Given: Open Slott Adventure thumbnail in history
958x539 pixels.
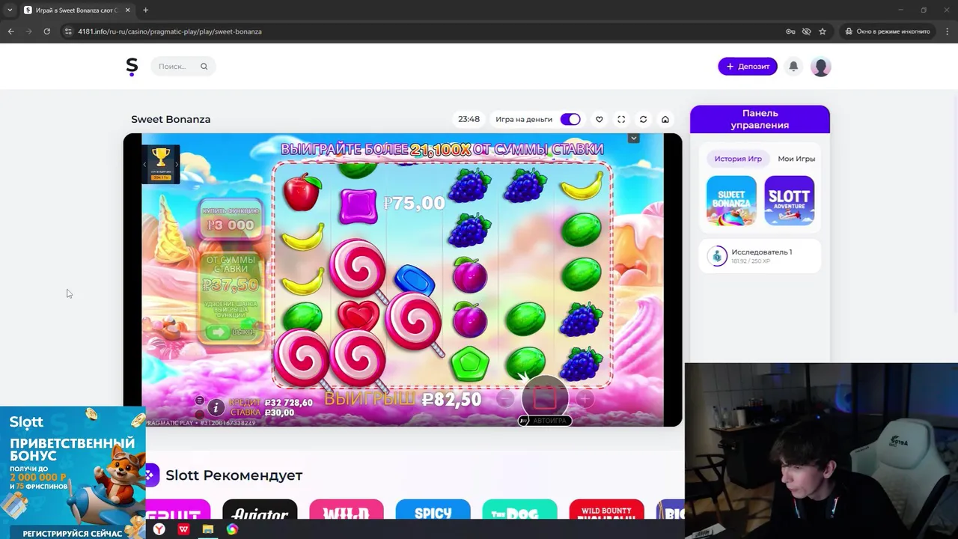Looking at the screenshot, I should [x=789, y=201].
